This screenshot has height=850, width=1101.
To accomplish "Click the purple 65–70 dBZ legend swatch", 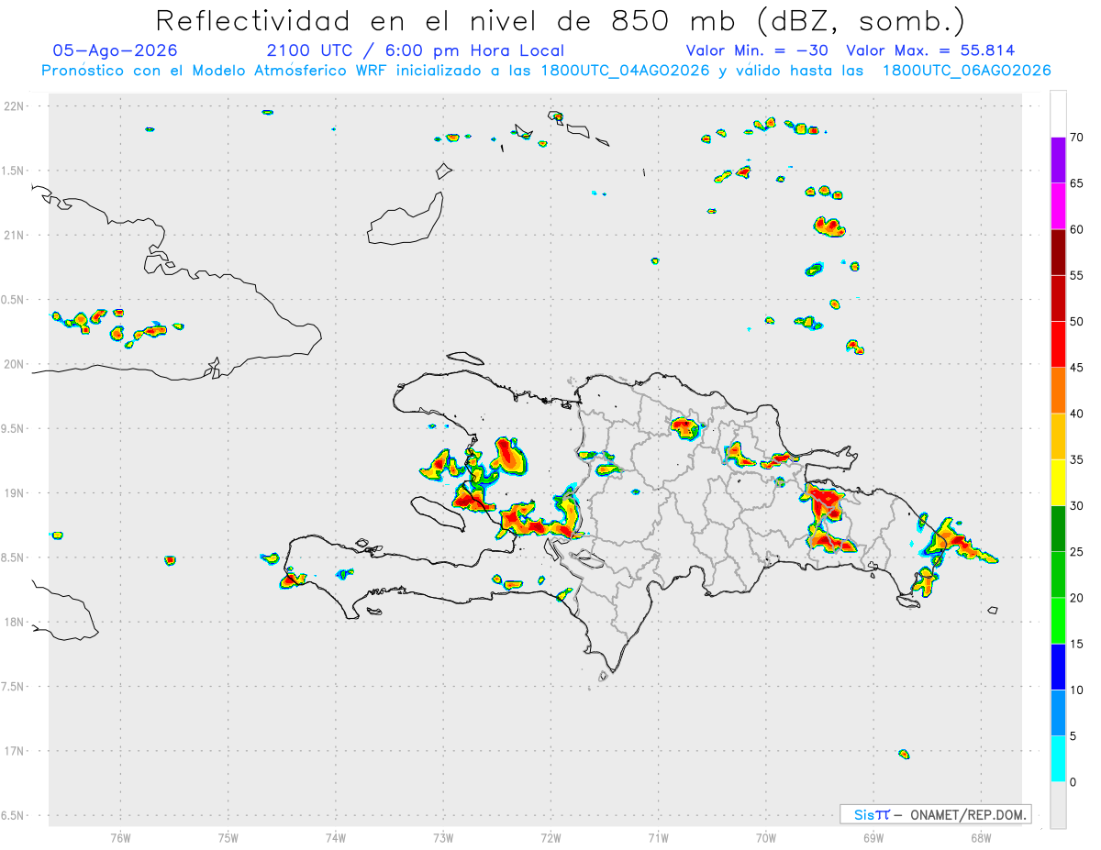I will [1059, 160].
